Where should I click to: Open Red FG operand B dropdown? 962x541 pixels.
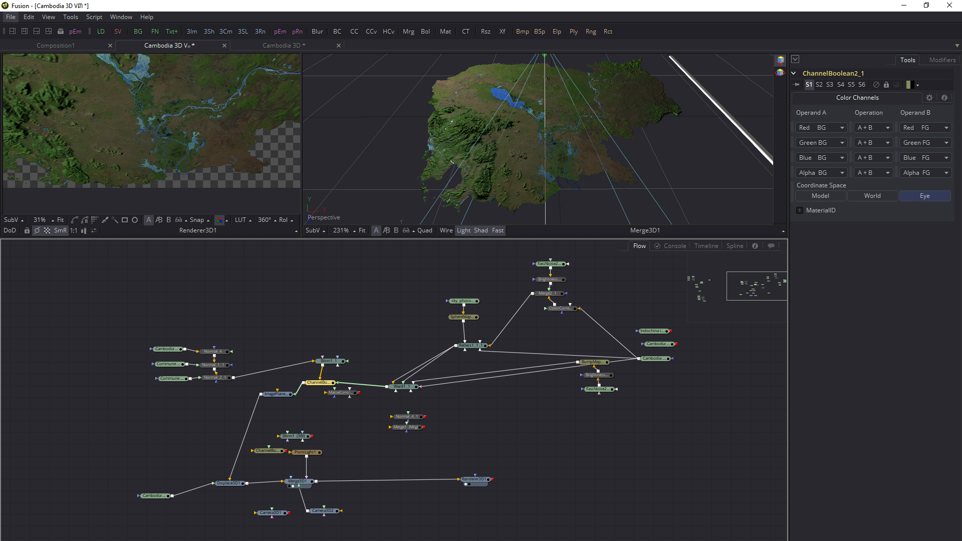click(925, 128)
